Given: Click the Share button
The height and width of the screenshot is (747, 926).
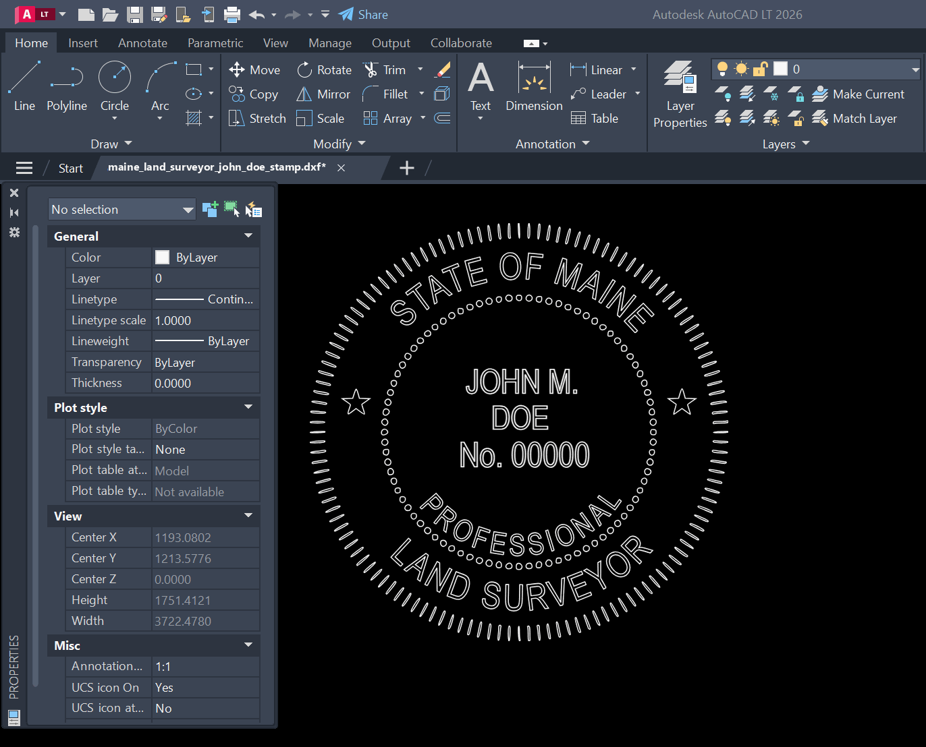Looking at the screenshot, I should [363, 14].
